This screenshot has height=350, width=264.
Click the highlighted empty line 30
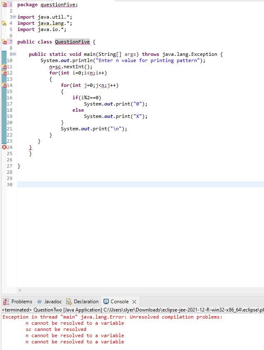click(141, 185)
